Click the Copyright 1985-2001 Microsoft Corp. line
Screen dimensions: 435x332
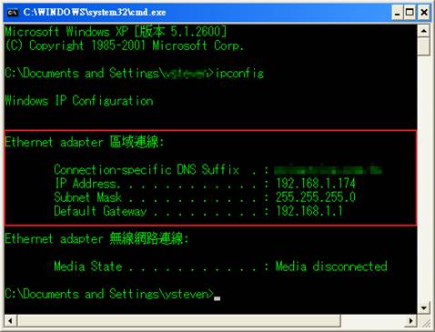pyautogui.click(x=125, y=45)
